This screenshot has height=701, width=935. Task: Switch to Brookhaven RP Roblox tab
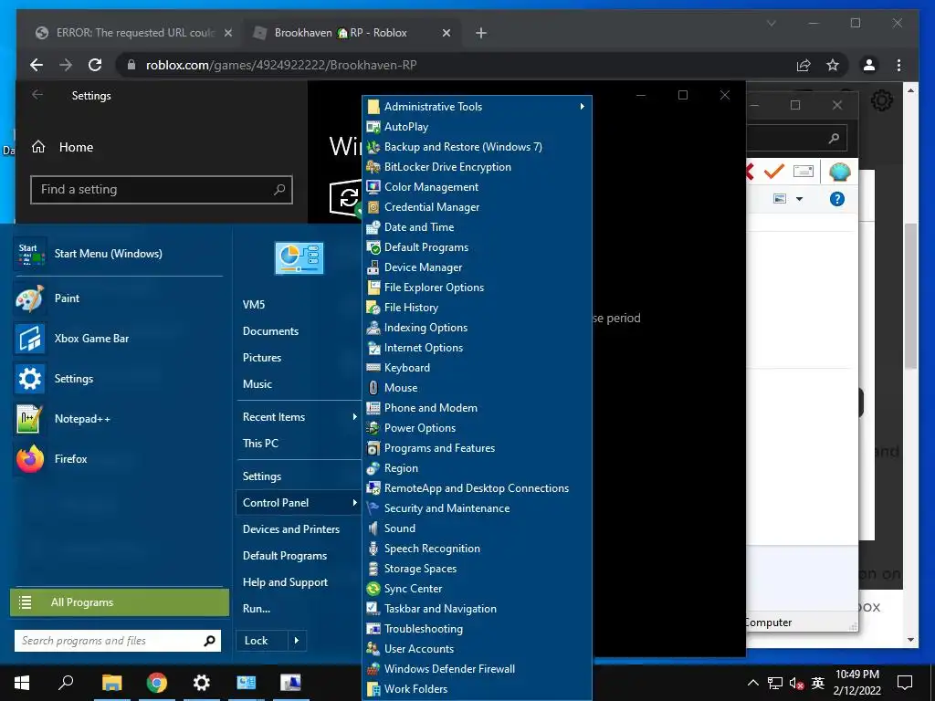(x=352, y=33)
